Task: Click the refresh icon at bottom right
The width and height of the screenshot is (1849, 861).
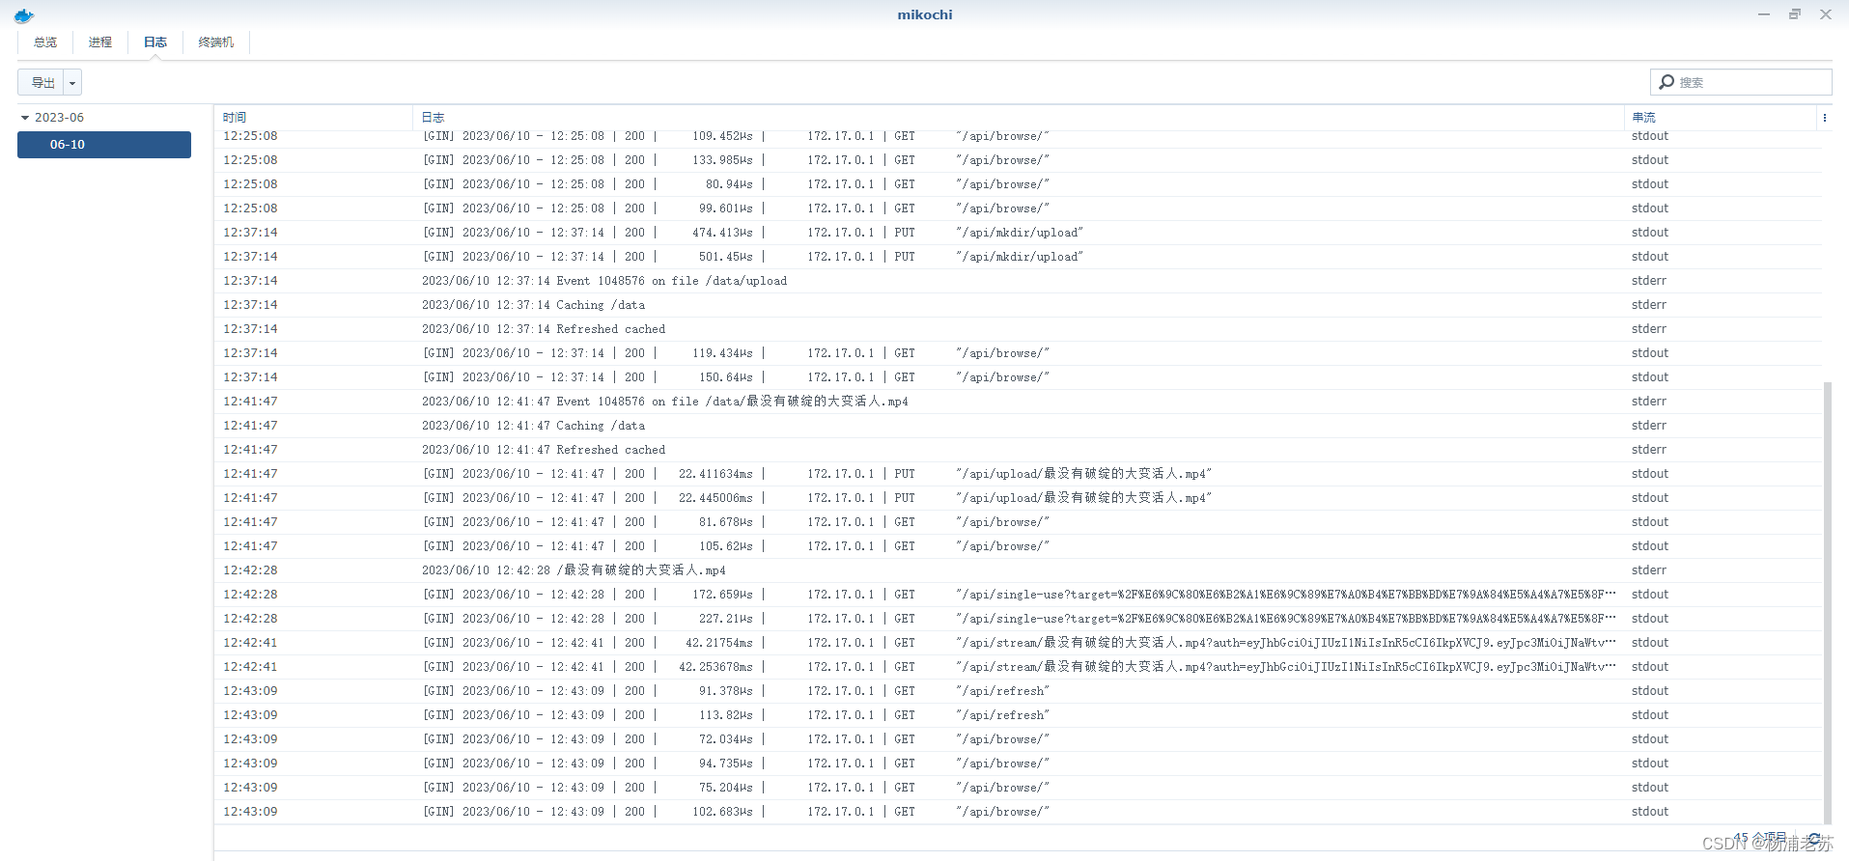Action: click(x=1814, y=839)
